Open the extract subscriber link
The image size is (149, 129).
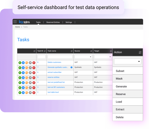pyautogui.click(x=55, y=72)
